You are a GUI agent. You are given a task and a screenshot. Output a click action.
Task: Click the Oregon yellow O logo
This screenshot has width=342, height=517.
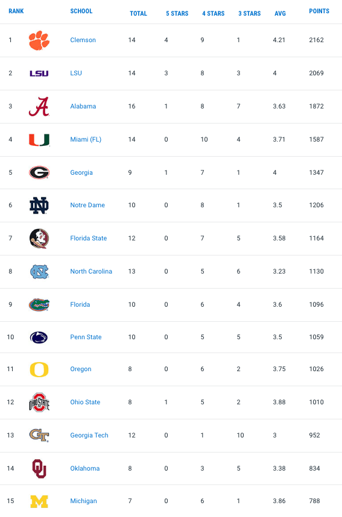click(x=39, y=369)
